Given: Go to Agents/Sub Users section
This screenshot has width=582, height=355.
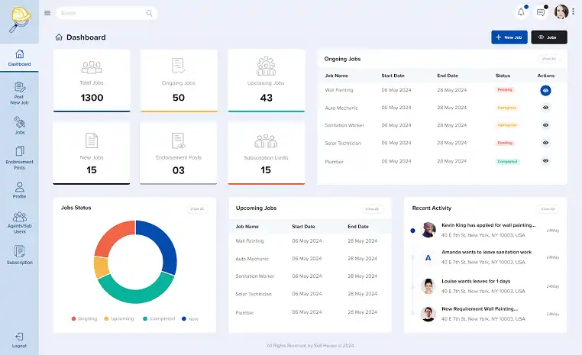Looking at the screenshot, I should [19, 221].
